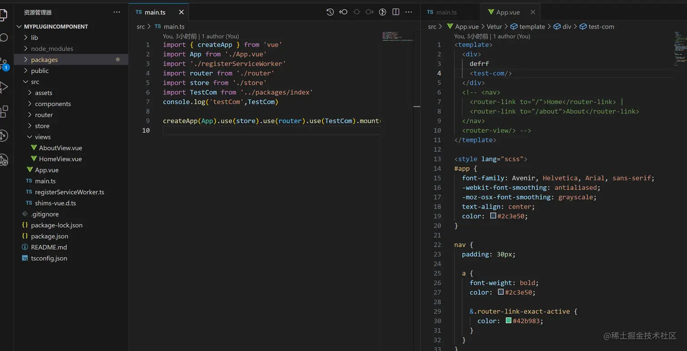Close the main.ts tab in left editor
The width and height of the screenshot is (687, 351).
click(181, 12)
